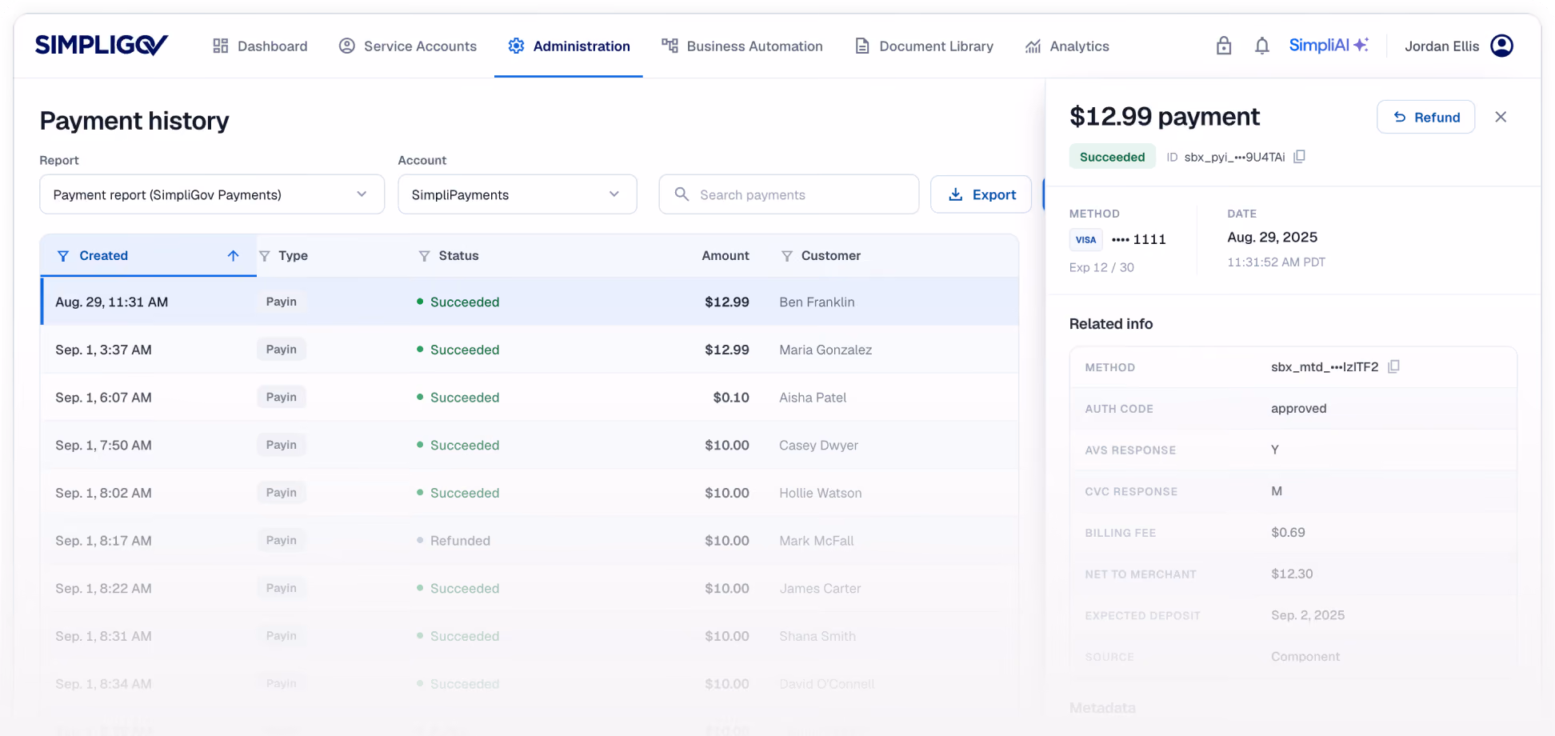This screenshot has width=1555, height=736.
Task: Go to Dashboard
Action: pos(260,46)
